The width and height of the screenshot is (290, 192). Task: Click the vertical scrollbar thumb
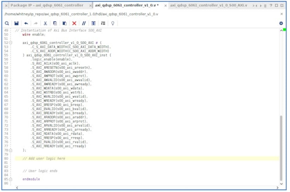tap(281, 148)
